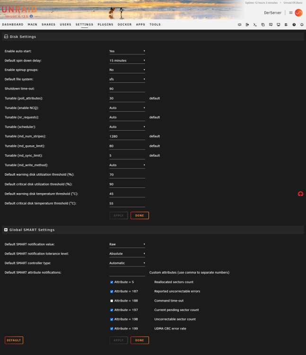This screenshot has height=355, width=306.
Task: Open the help question mark icon
Action: tap(294, 25)
